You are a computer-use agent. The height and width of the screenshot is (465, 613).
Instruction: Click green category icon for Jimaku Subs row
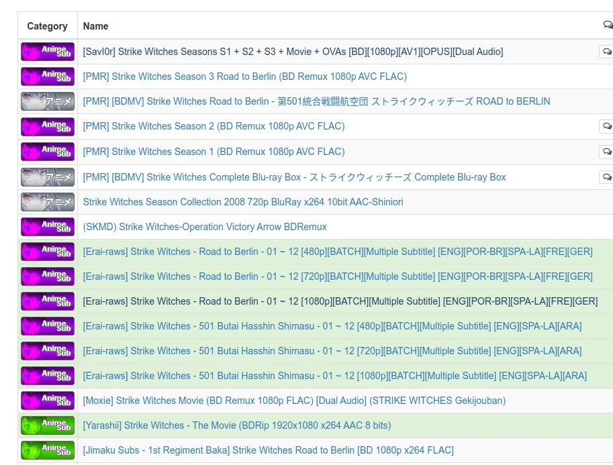[47, 450]
